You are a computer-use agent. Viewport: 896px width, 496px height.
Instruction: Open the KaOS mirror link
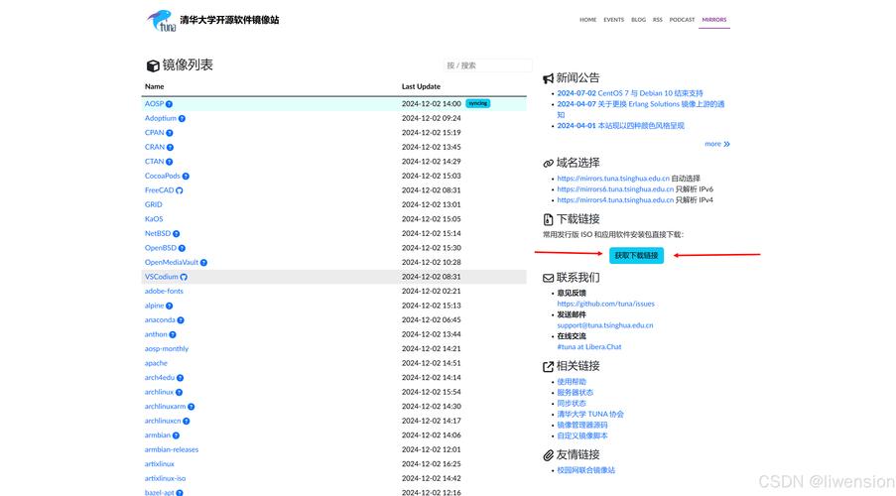pyautogui.click(x=154, y=219)
